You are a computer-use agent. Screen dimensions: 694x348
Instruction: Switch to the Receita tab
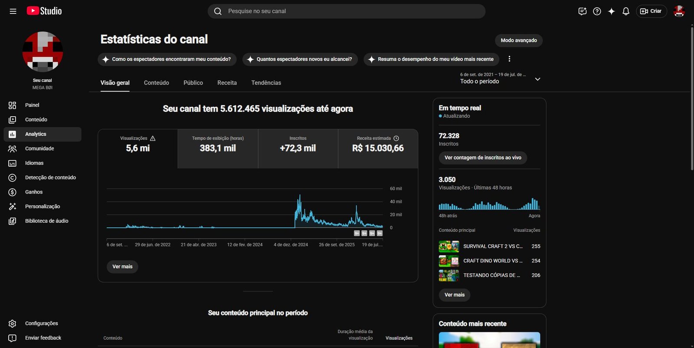(227, 83)
